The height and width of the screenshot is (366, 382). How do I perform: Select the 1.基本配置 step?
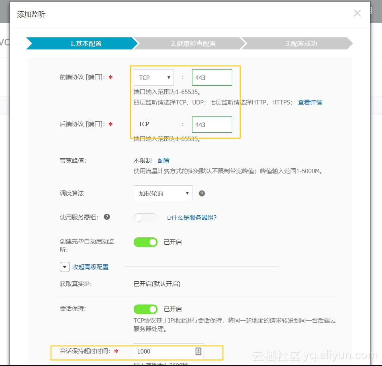(x=82, y=43)
